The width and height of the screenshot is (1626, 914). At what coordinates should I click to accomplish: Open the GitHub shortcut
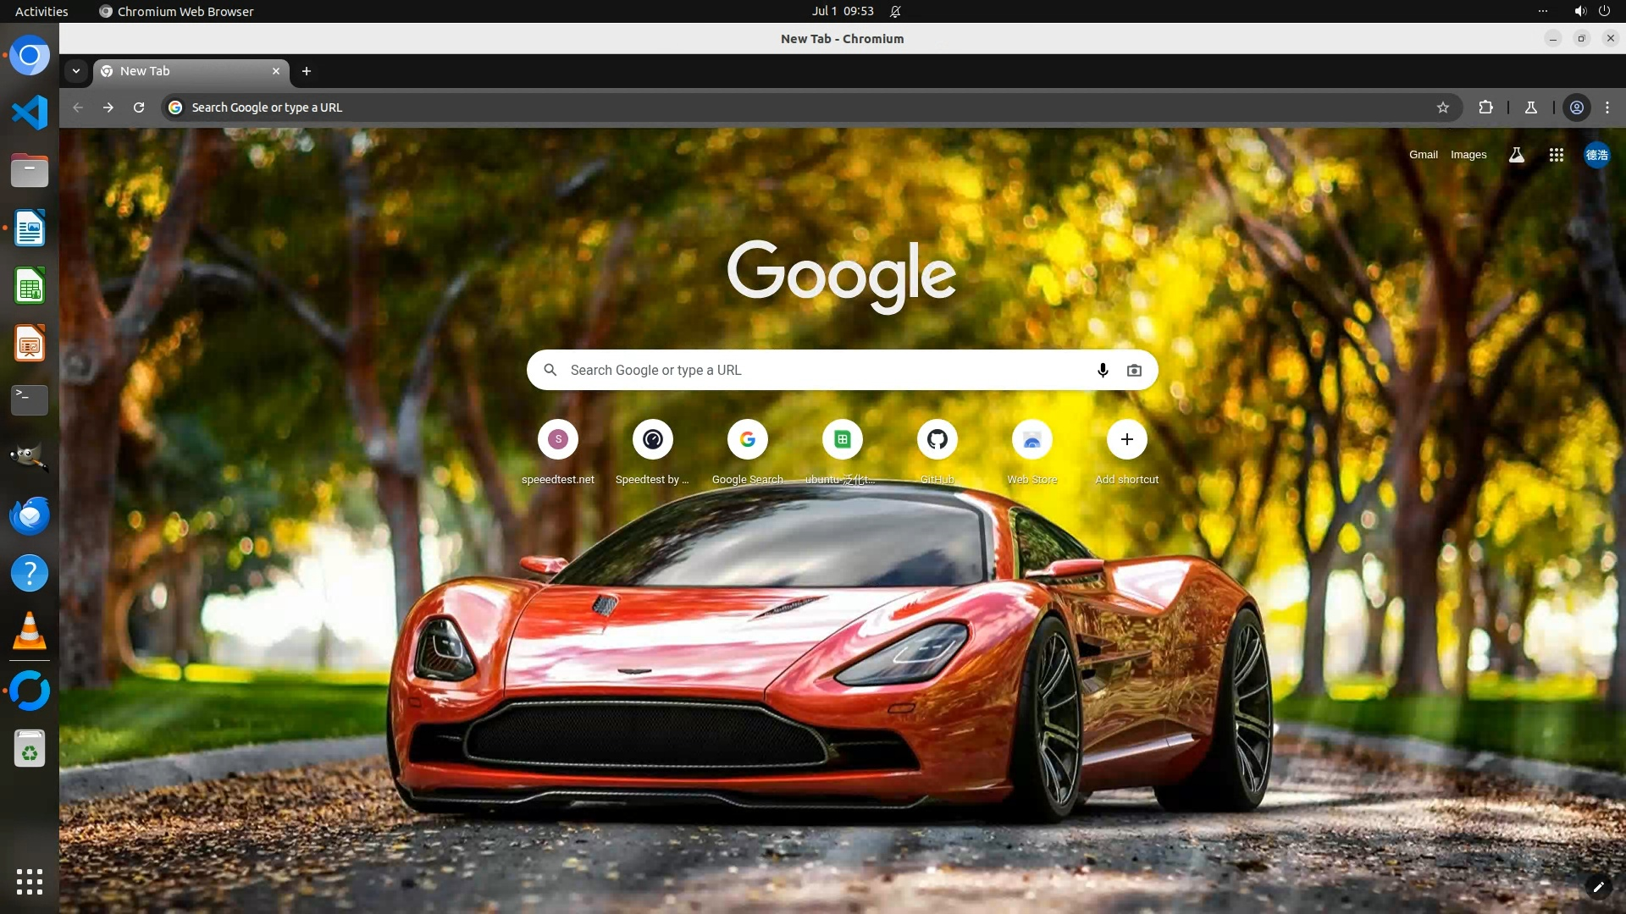[937, 439]
